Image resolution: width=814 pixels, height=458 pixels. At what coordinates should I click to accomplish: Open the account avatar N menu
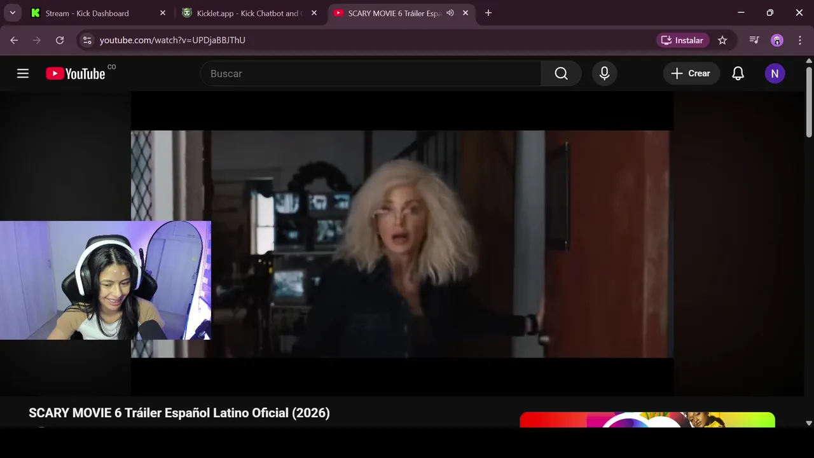[775, 74]
